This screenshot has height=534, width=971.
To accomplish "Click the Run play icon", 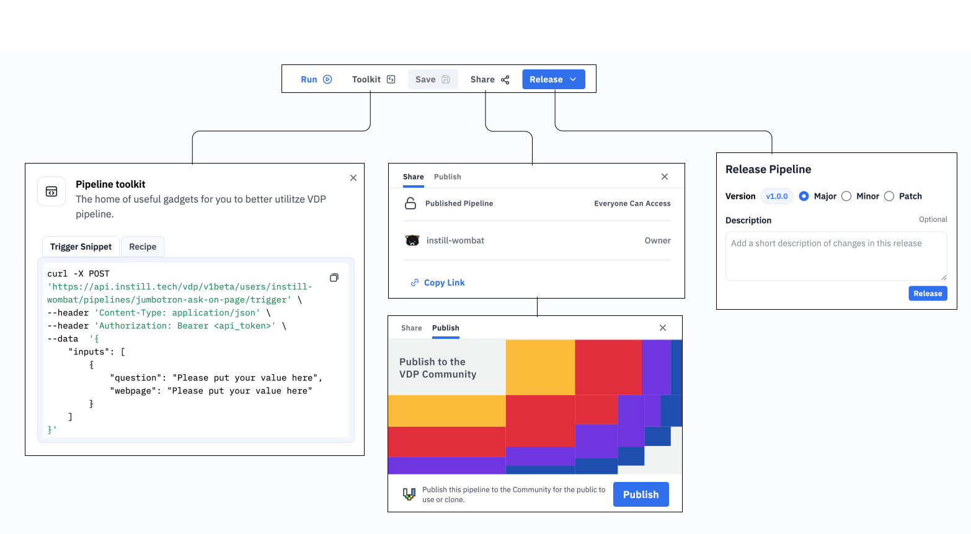I will pos(327,79).
